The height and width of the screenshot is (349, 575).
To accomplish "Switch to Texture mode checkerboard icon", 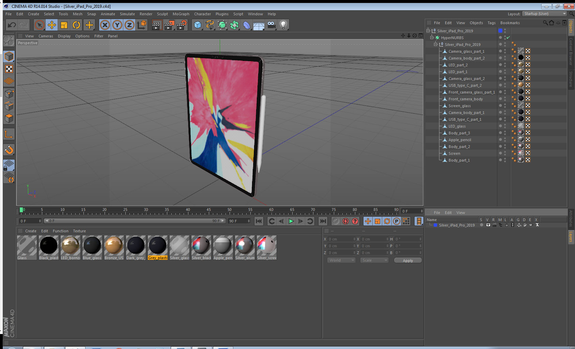I will (9, 69).
